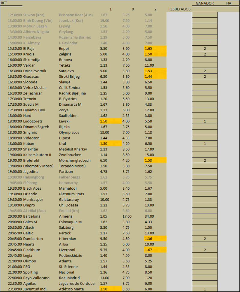Click the team name Galatasaray
The height and width of the screenshot is (292, 240).
pos(69,200)
